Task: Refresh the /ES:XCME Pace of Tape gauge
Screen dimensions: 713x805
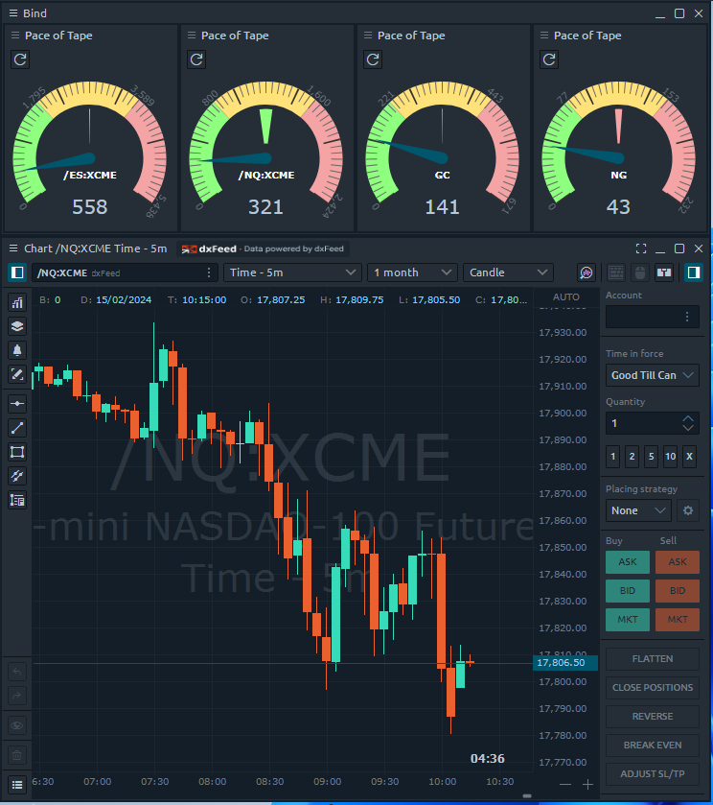Action: click(x=20, y=59)
